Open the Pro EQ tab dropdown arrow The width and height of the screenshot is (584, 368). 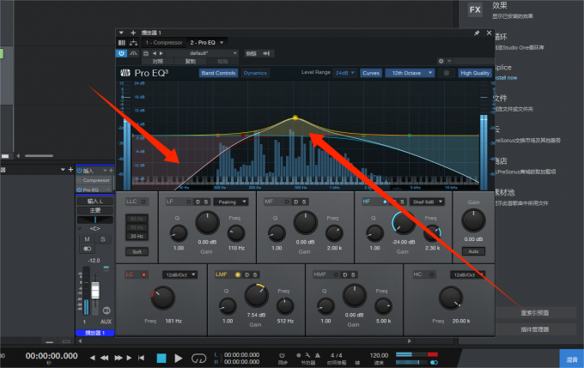(x=222, y=43)
